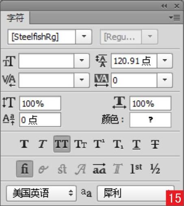Open the character panel flyout menu

pos(175,18)
